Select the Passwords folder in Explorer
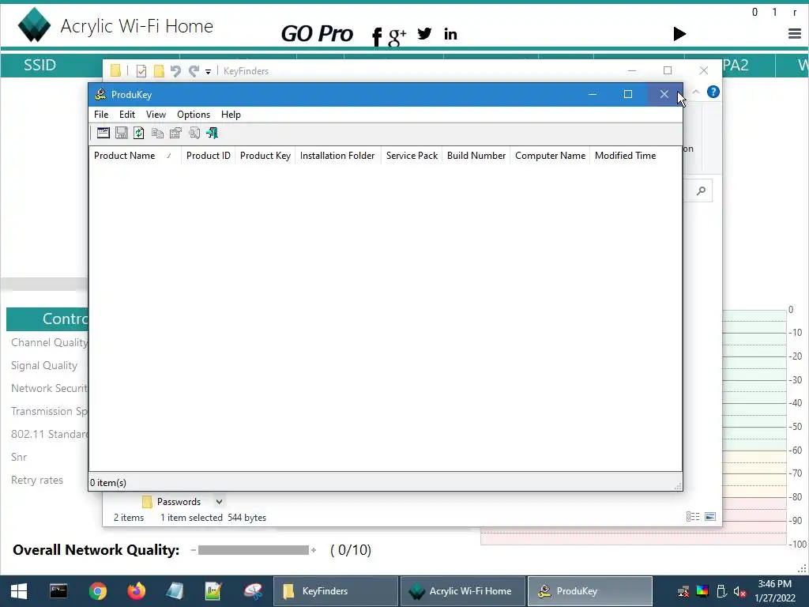This screenshot has width=809, height=607. click(179, 502)
